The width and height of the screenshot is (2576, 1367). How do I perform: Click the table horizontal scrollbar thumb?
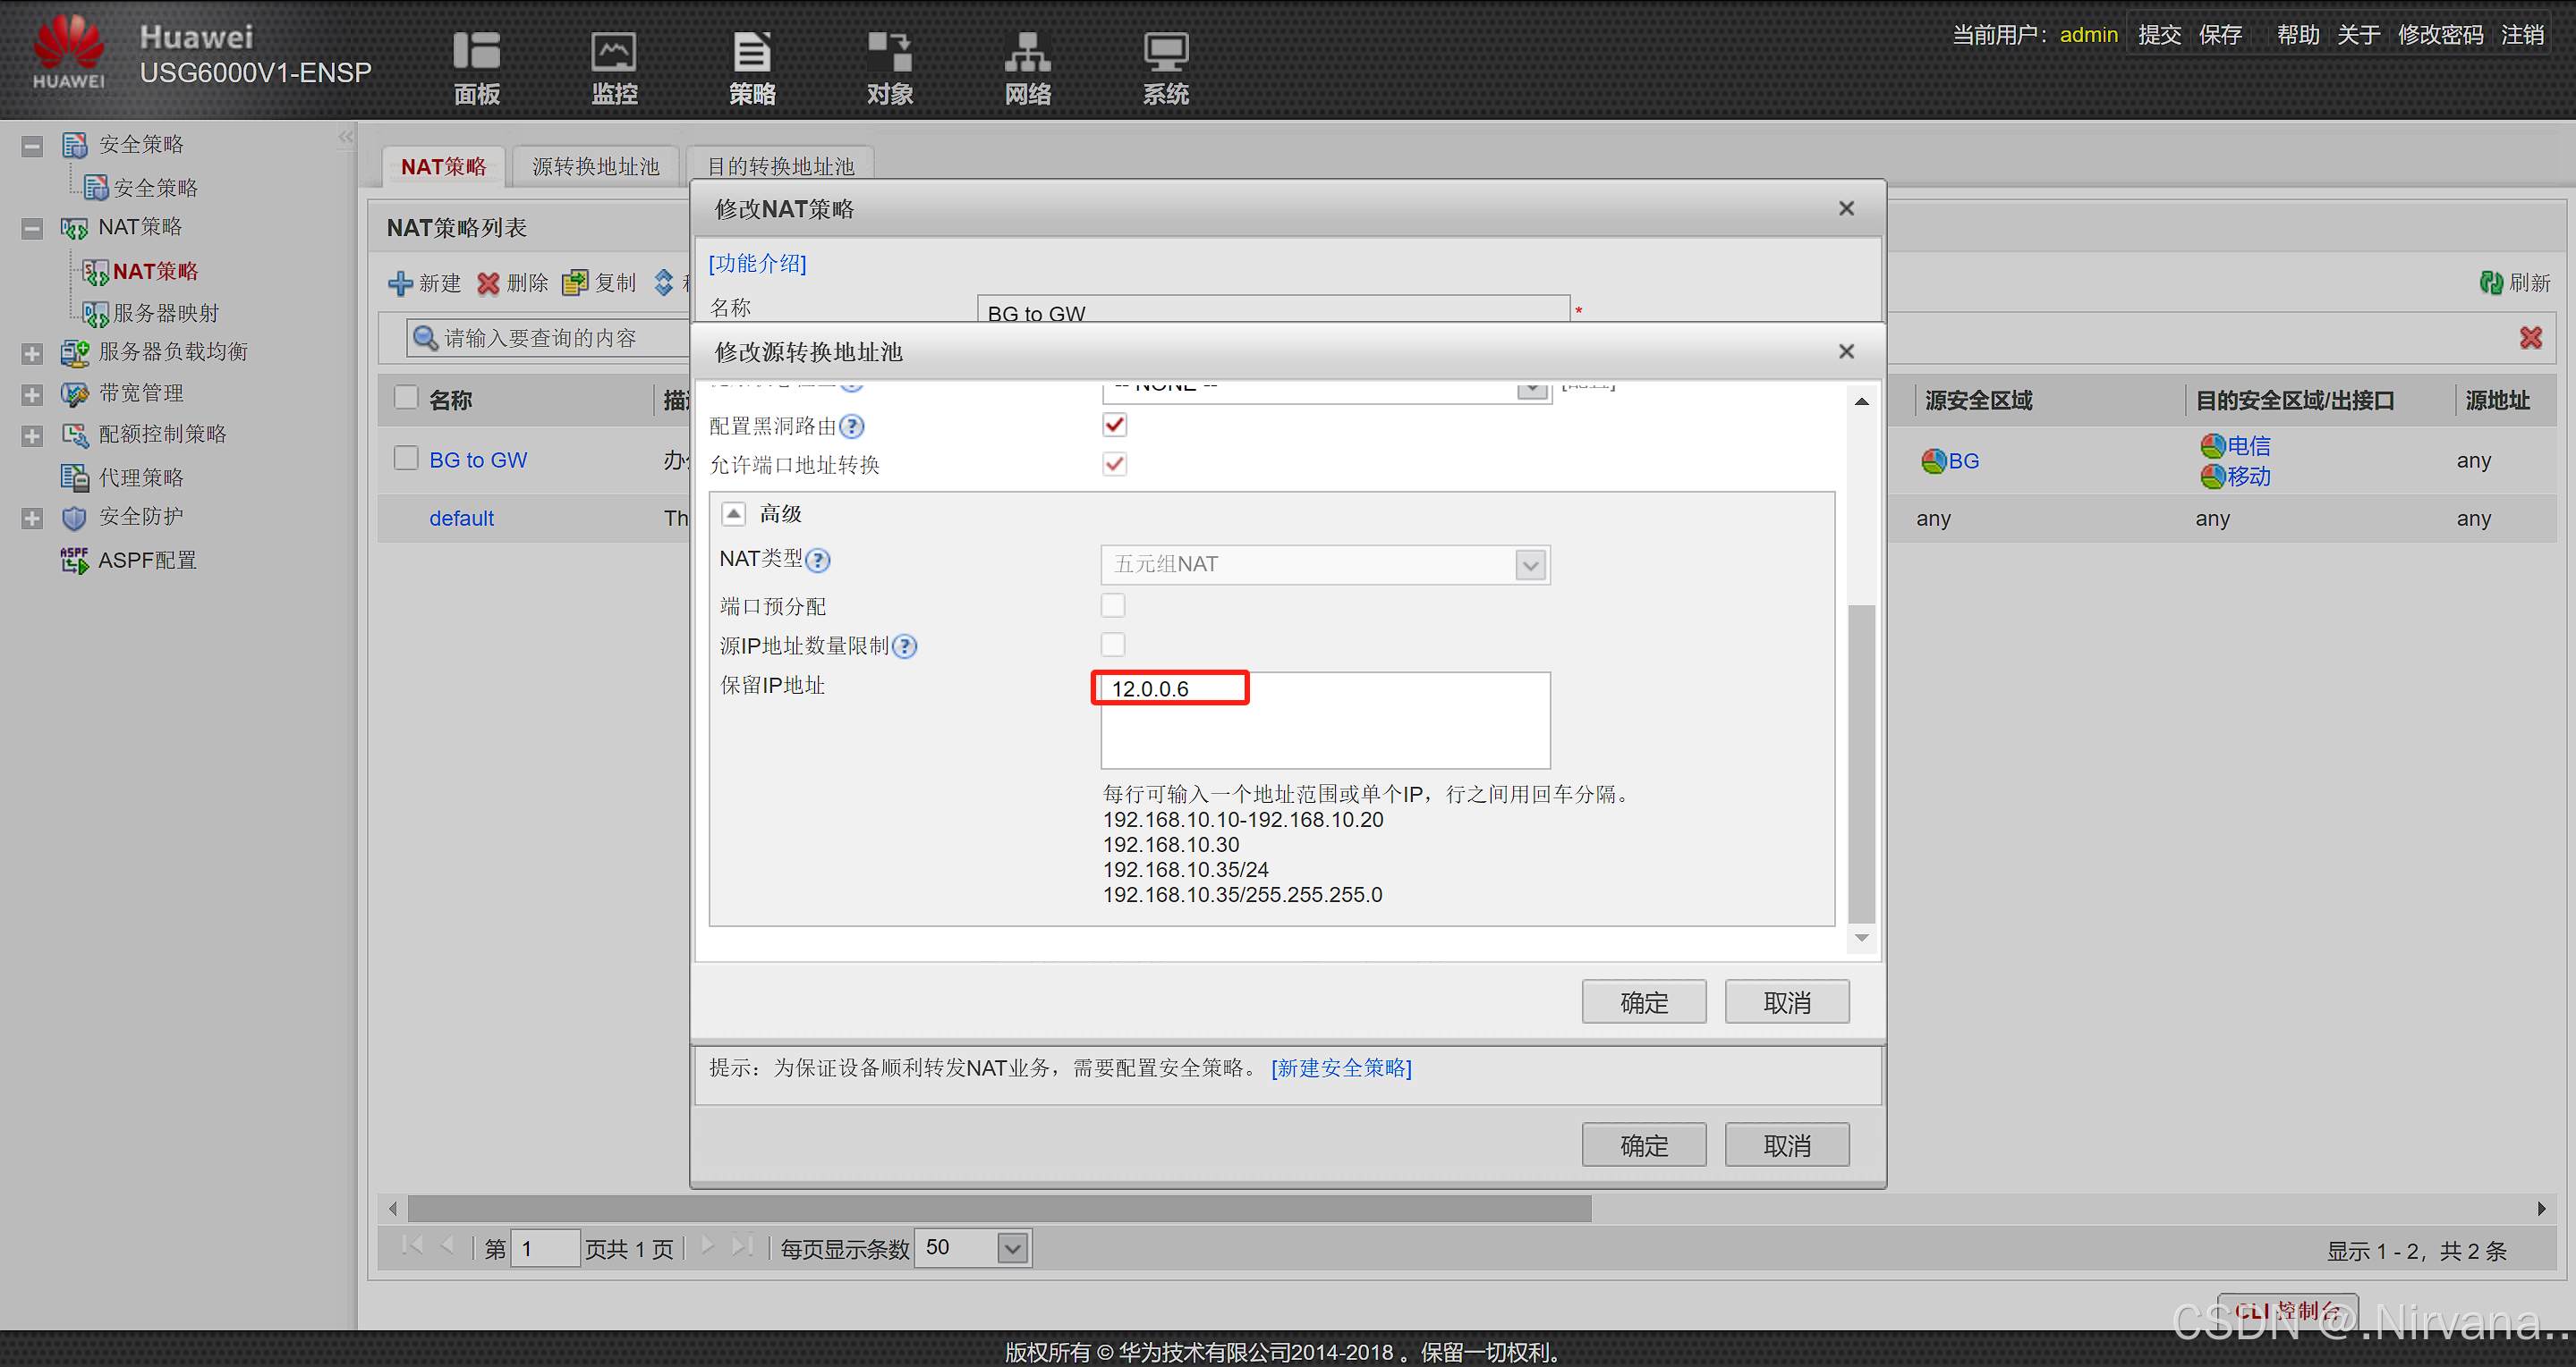[999, 1208]
